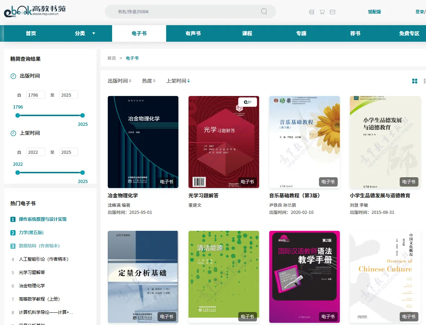The height and width of the screenshot is (325, 426).
Task: Click the clock icon beside 出版时间 filter
Action: [x=13, y=76]
